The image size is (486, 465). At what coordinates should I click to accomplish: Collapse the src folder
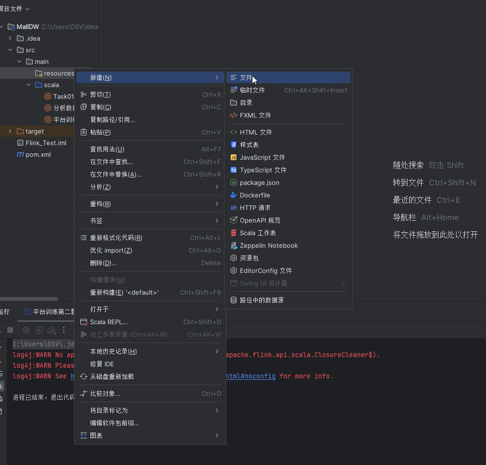click(10, 50)
